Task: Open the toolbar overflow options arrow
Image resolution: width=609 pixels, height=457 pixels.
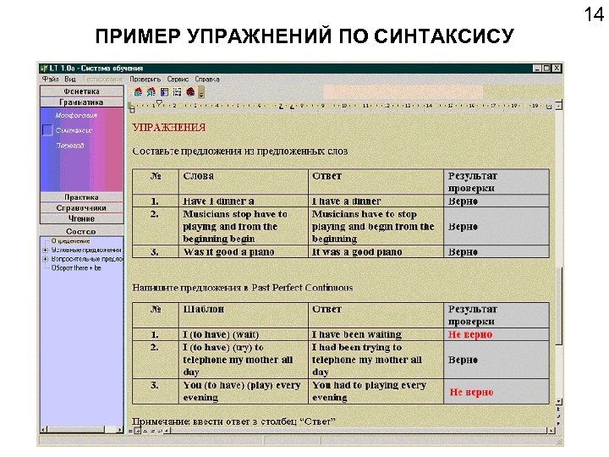Action: pos(201,92)
